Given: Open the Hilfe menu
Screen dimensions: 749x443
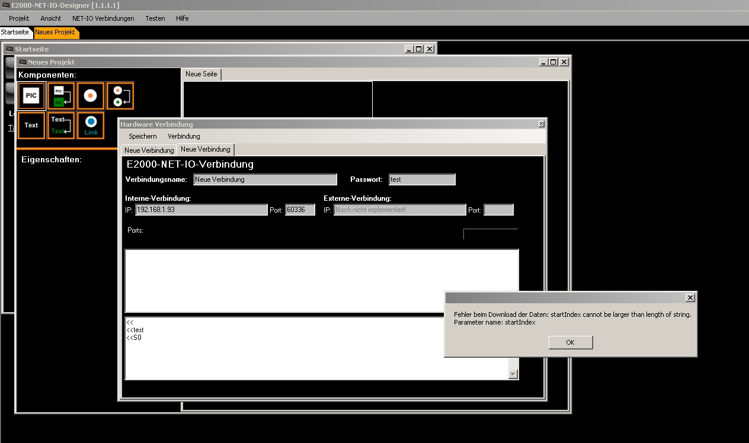Looking at the screenshot, I should 183,18.
